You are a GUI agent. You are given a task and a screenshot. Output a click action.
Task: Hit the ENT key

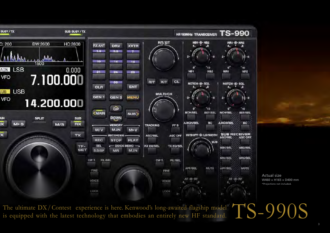pos(133,87)
